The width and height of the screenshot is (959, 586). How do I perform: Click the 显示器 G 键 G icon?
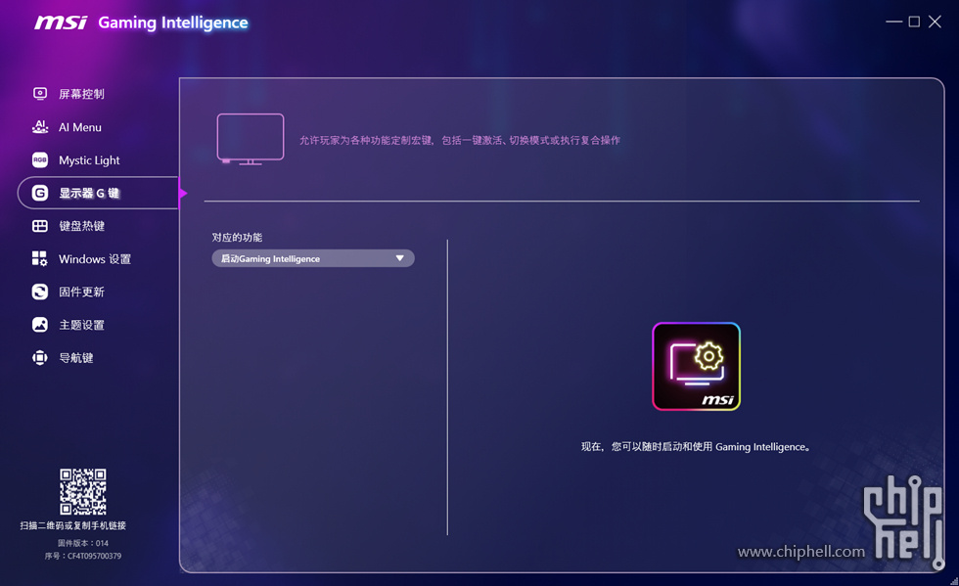pos(40,193)
